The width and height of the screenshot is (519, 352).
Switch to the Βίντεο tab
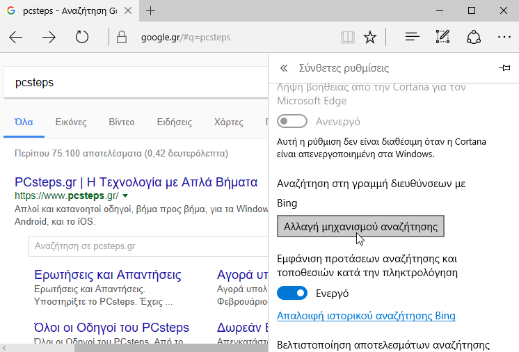point(122,122)
